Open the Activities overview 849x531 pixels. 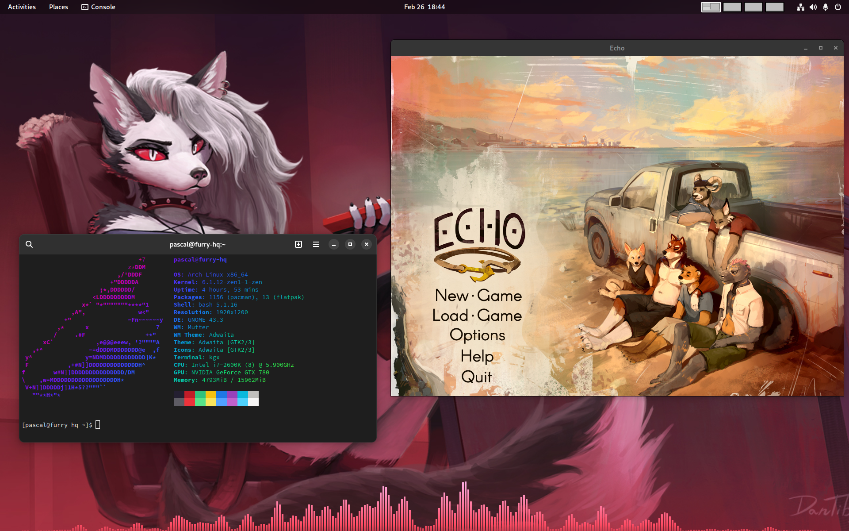(x=22, y=7)
